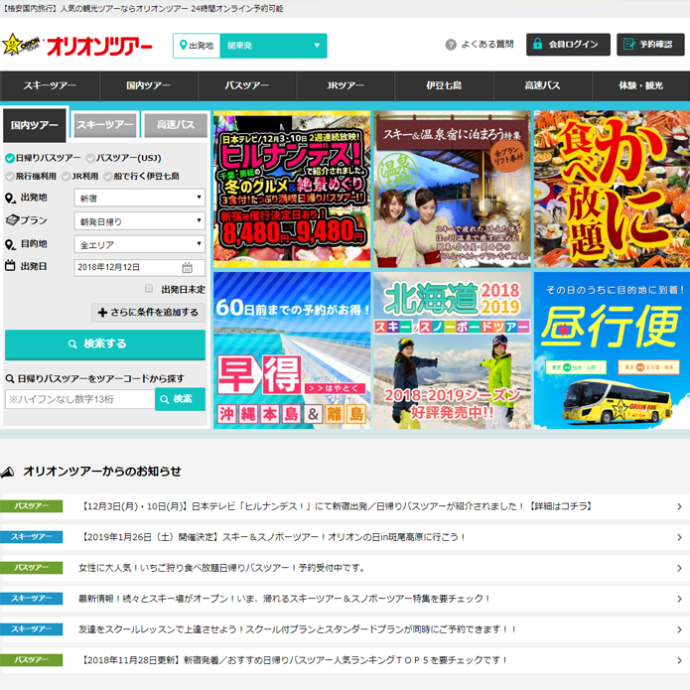Click the question mark icon beside よくある質問
The width and height of the screenshot is (690, 690).
[x=451, y=45]
